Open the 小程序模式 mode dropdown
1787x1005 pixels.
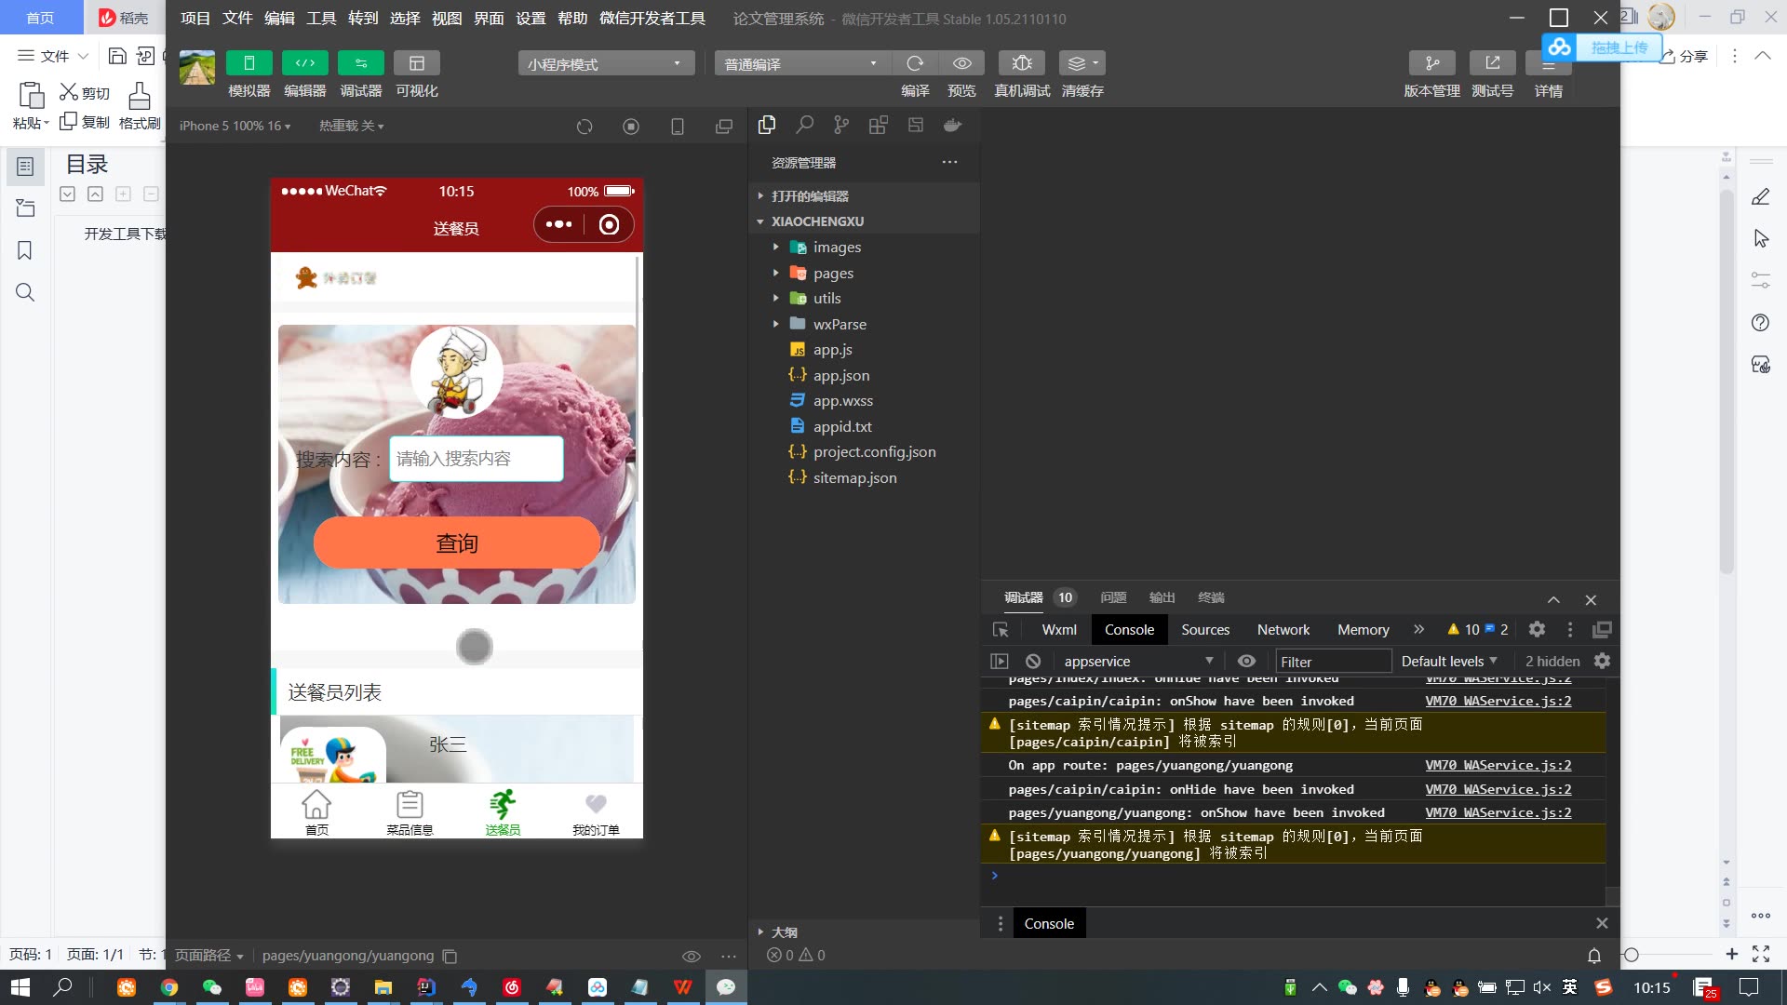[605, 64]
